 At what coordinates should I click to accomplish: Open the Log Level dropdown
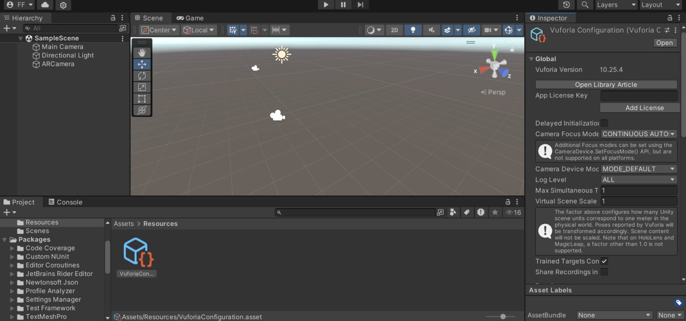[639, 179]
